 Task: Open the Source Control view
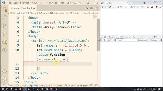(x=5, y=26)
